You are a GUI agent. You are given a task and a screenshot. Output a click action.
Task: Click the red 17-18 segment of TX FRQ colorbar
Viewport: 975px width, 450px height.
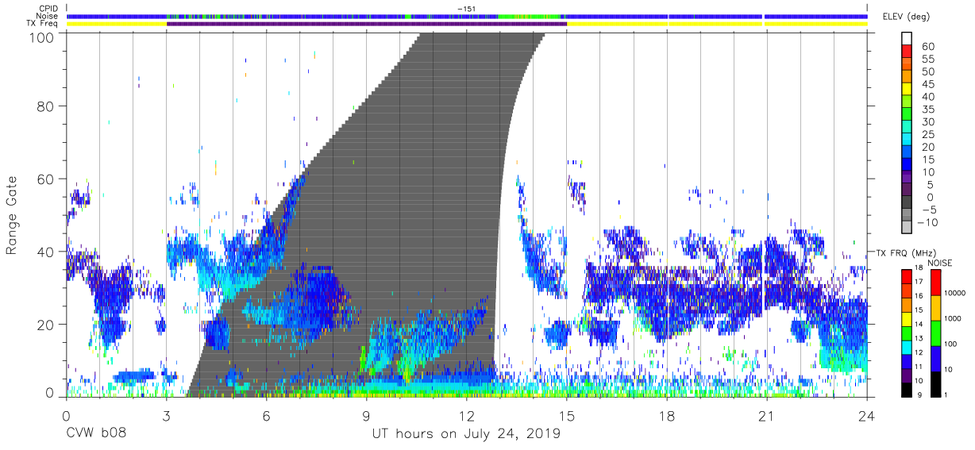click(x=907, y=275)
